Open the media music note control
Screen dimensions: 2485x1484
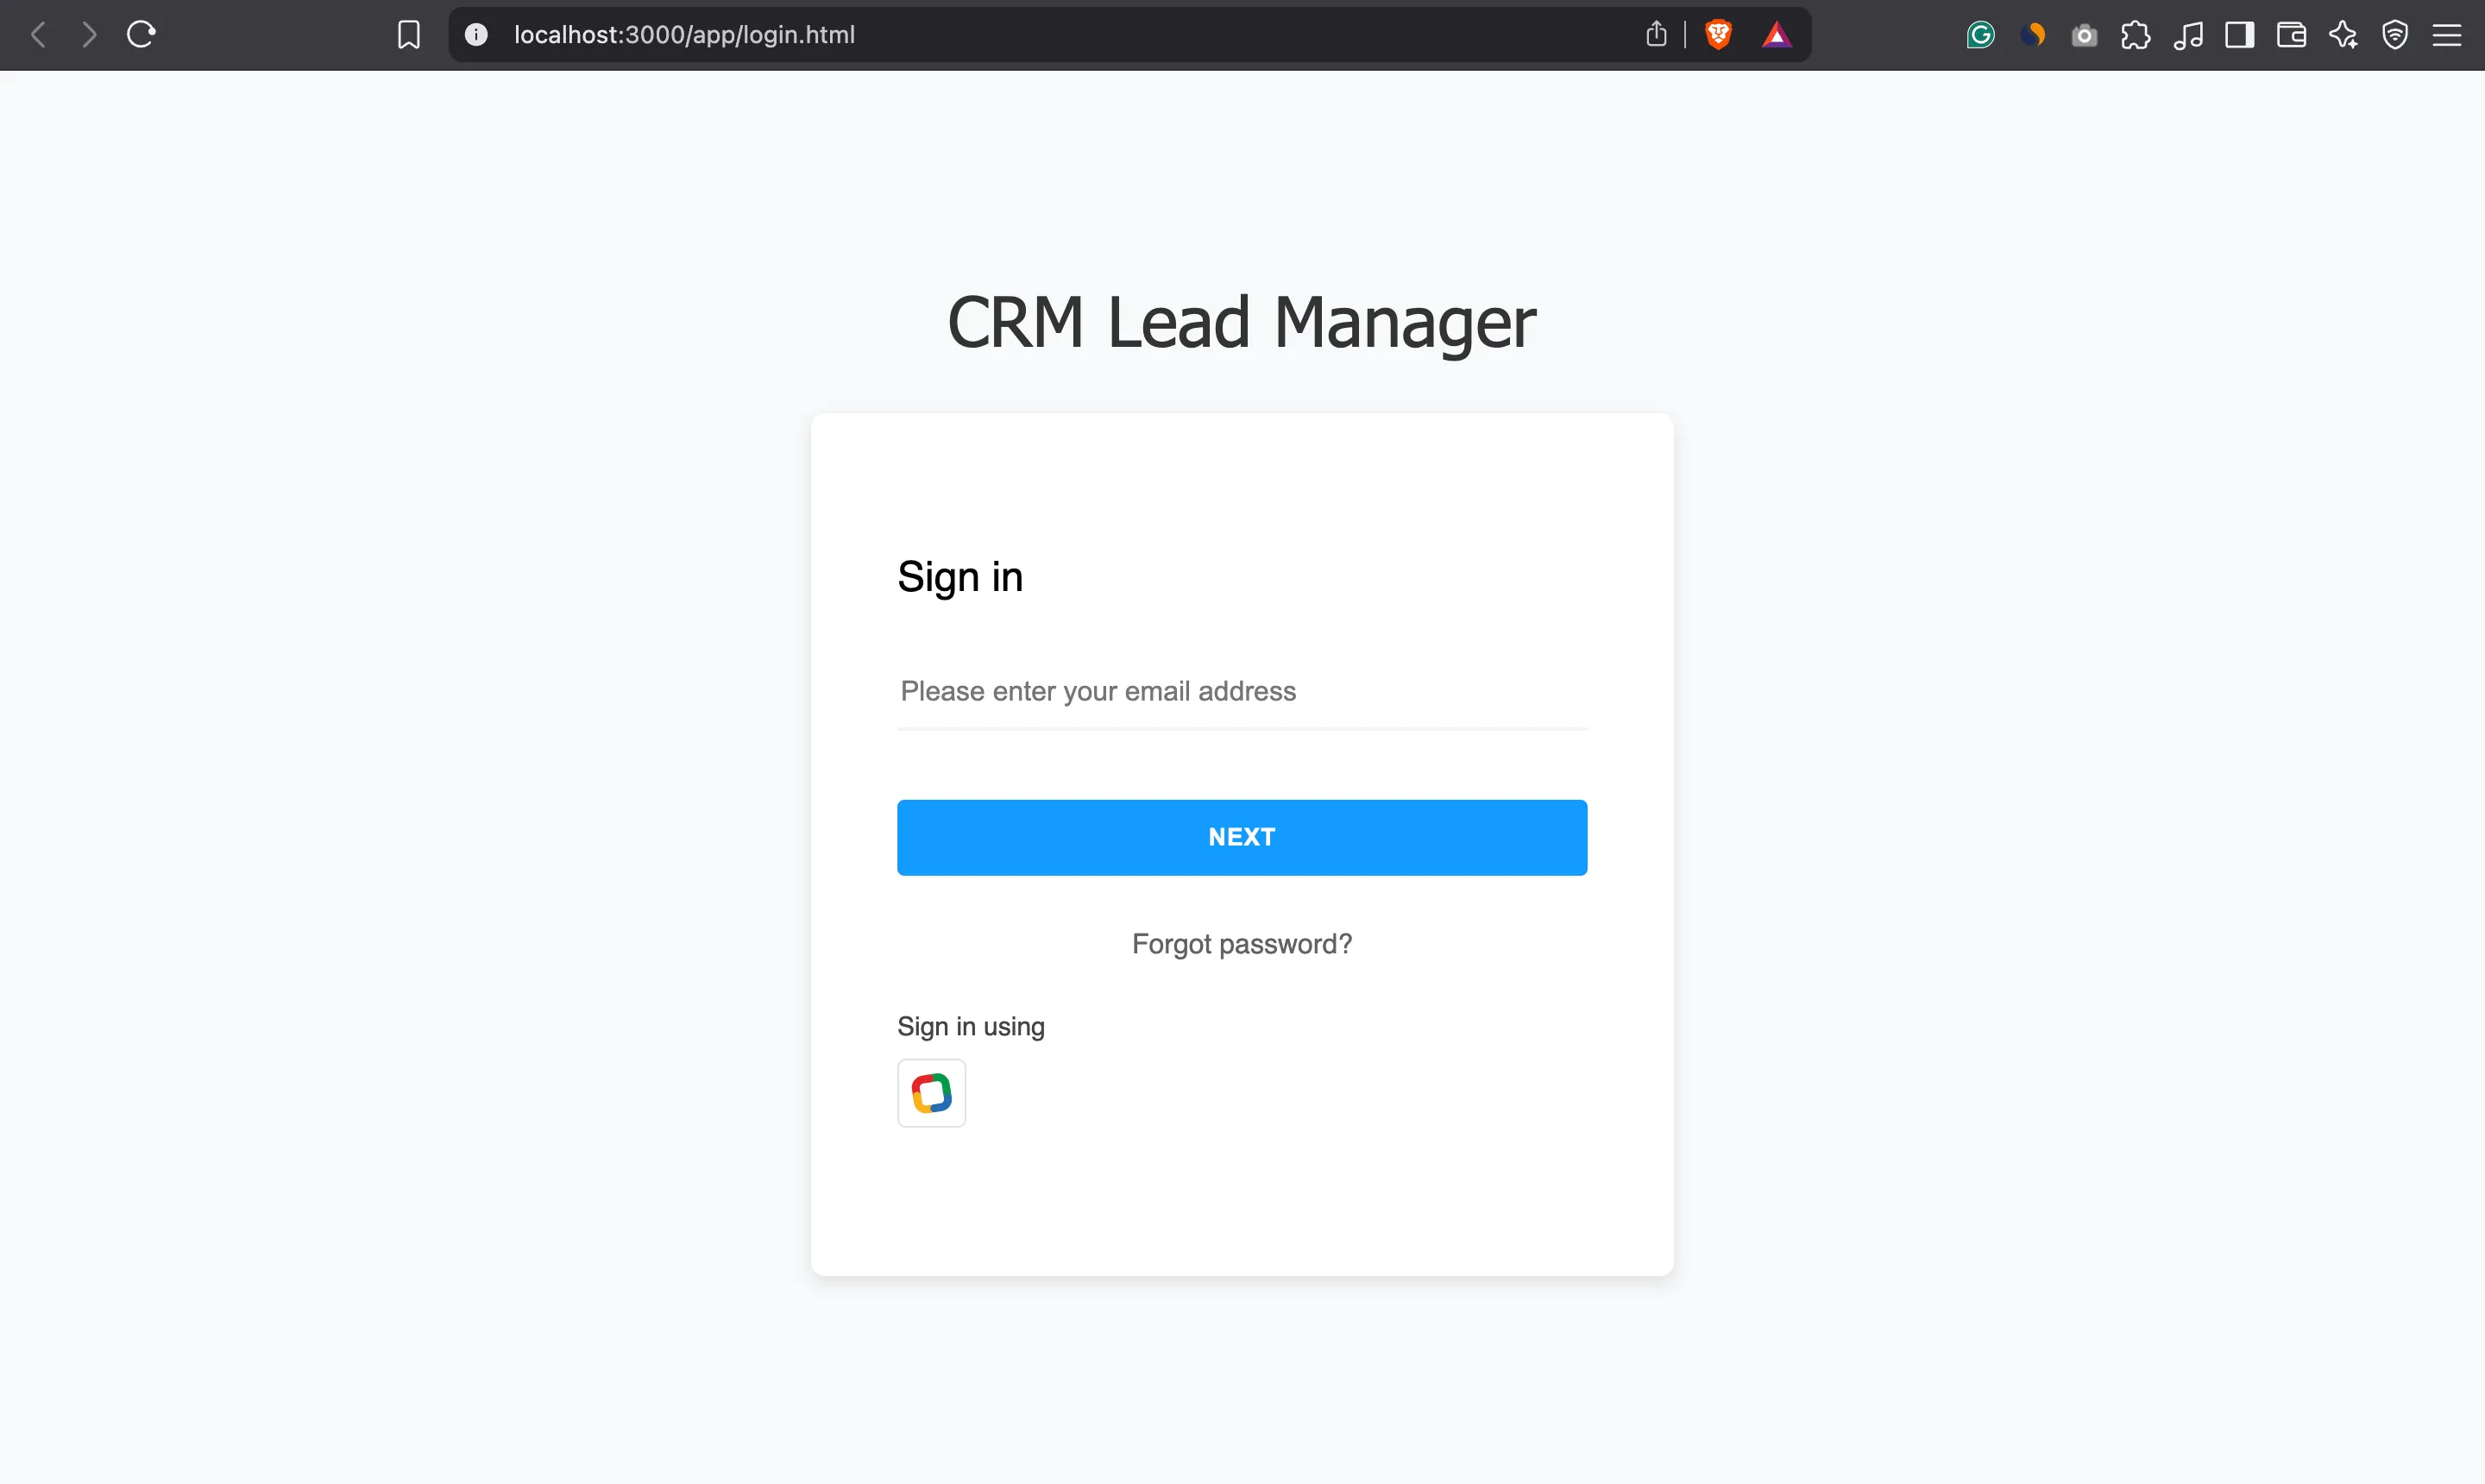(2187, 35)
